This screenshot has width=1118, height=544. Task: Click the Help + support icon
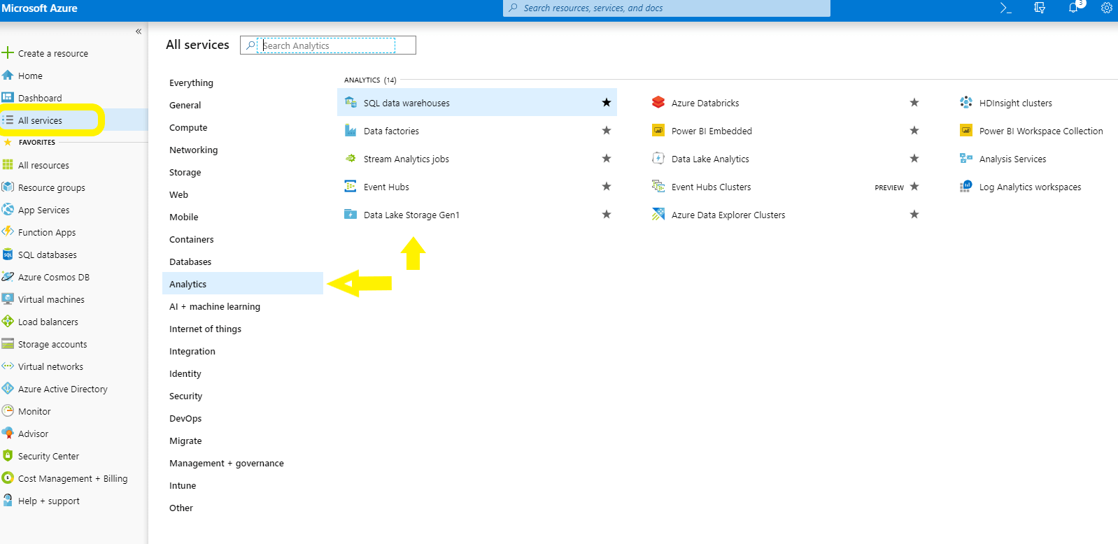click(8, 501)
